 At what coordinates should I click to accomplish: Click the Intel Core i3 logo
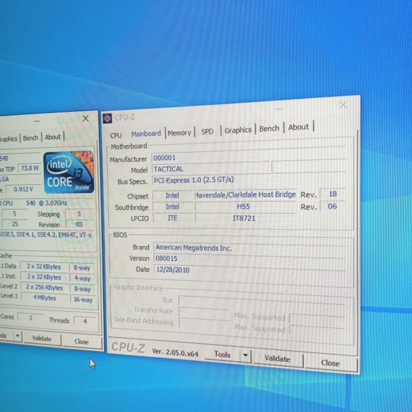[x=69, y=172]
